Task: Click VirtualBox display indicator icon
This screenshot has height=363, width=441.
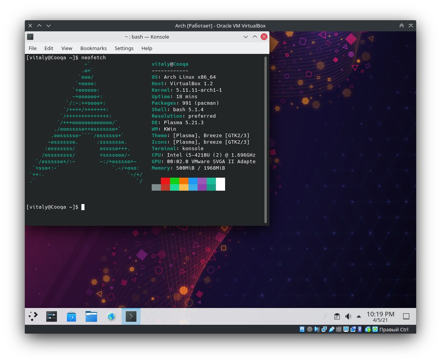Action: [346, 329]
